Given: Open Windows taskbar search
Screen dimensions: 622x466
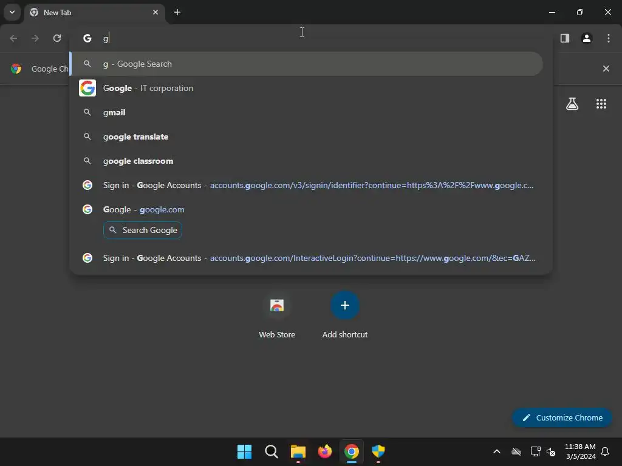Looking at the screenshot, I should (x=272, y=451).
